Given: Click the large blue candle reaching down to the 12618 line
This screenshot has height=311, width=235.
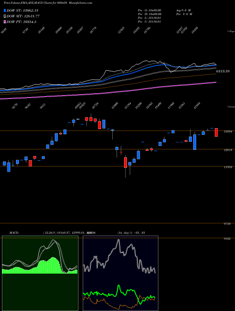Looking at the screenshot, I should coord(195,142).
